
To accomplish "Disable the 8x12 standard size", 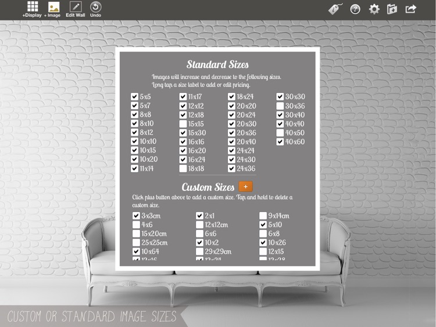I will pos(135,132).
